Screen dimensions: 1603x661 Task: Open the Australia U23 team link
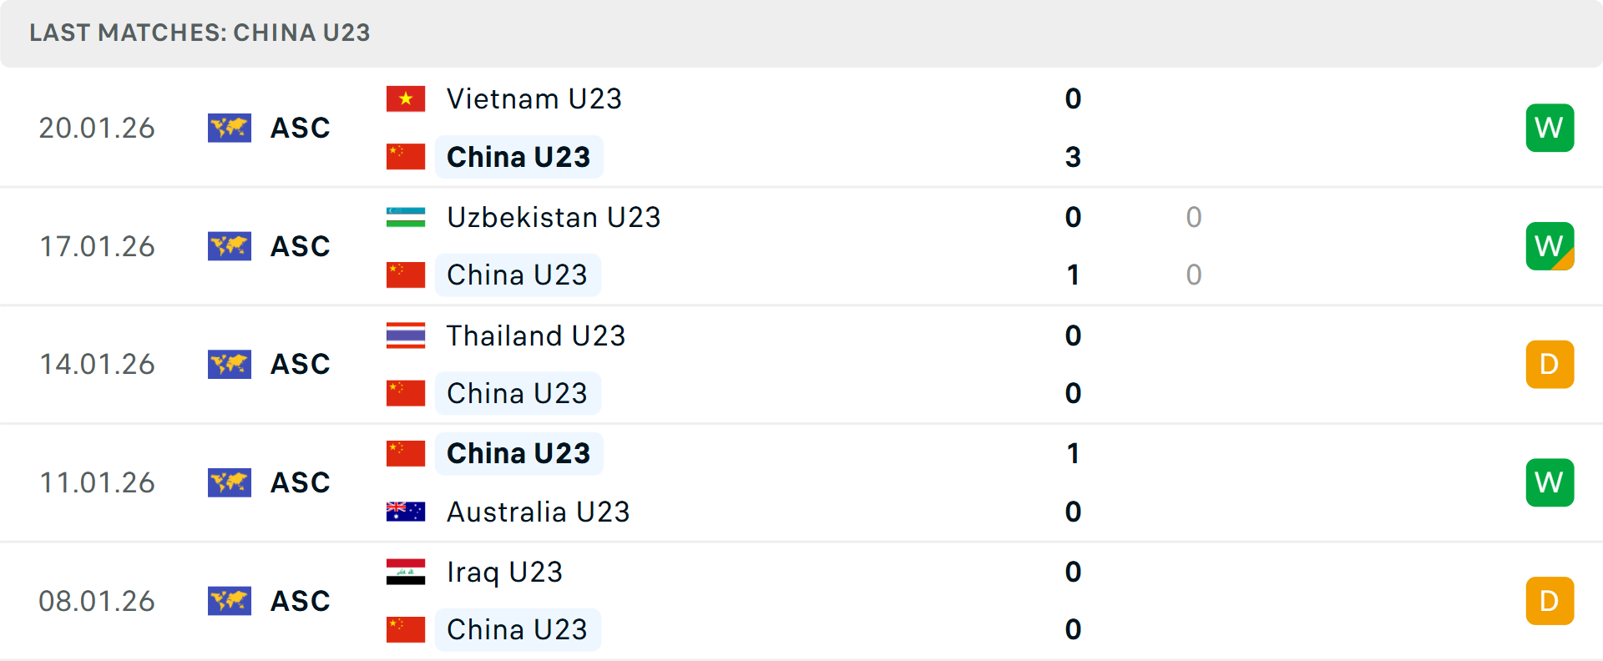(539, 512)
